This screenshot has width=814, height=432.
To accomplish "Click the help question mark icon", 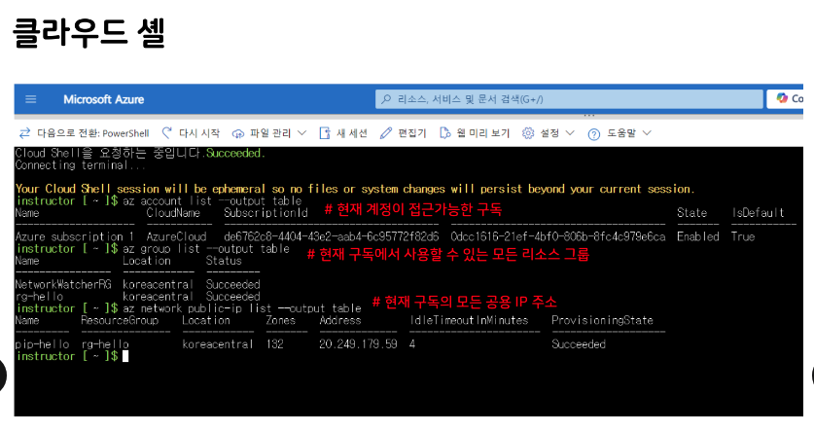I will point(594,134).
